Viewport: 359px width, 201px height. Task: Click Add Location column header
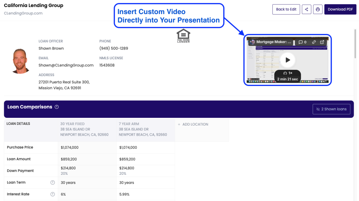coord(193,125)
